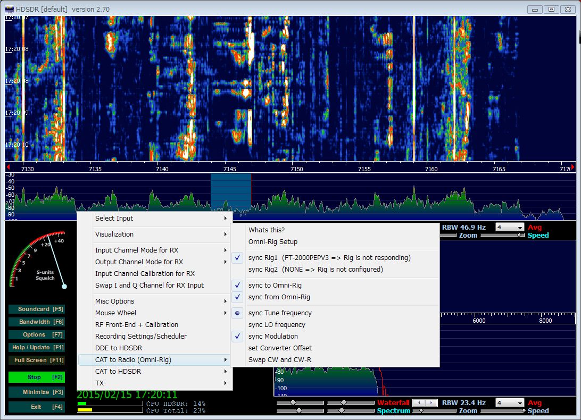Click the S-meter squelch needle knob
This screenshot has height=420, width=581.
click(x=64, y=287)
